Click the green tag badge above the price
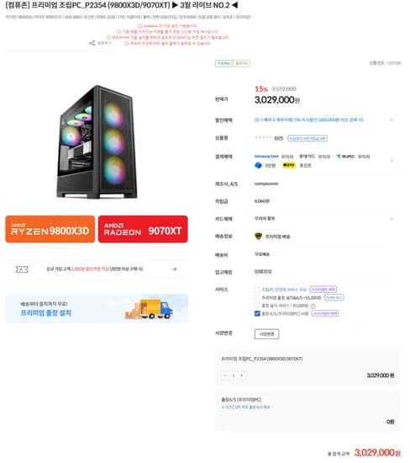This screenshot has width=410, height=463. tap(223, 63)
